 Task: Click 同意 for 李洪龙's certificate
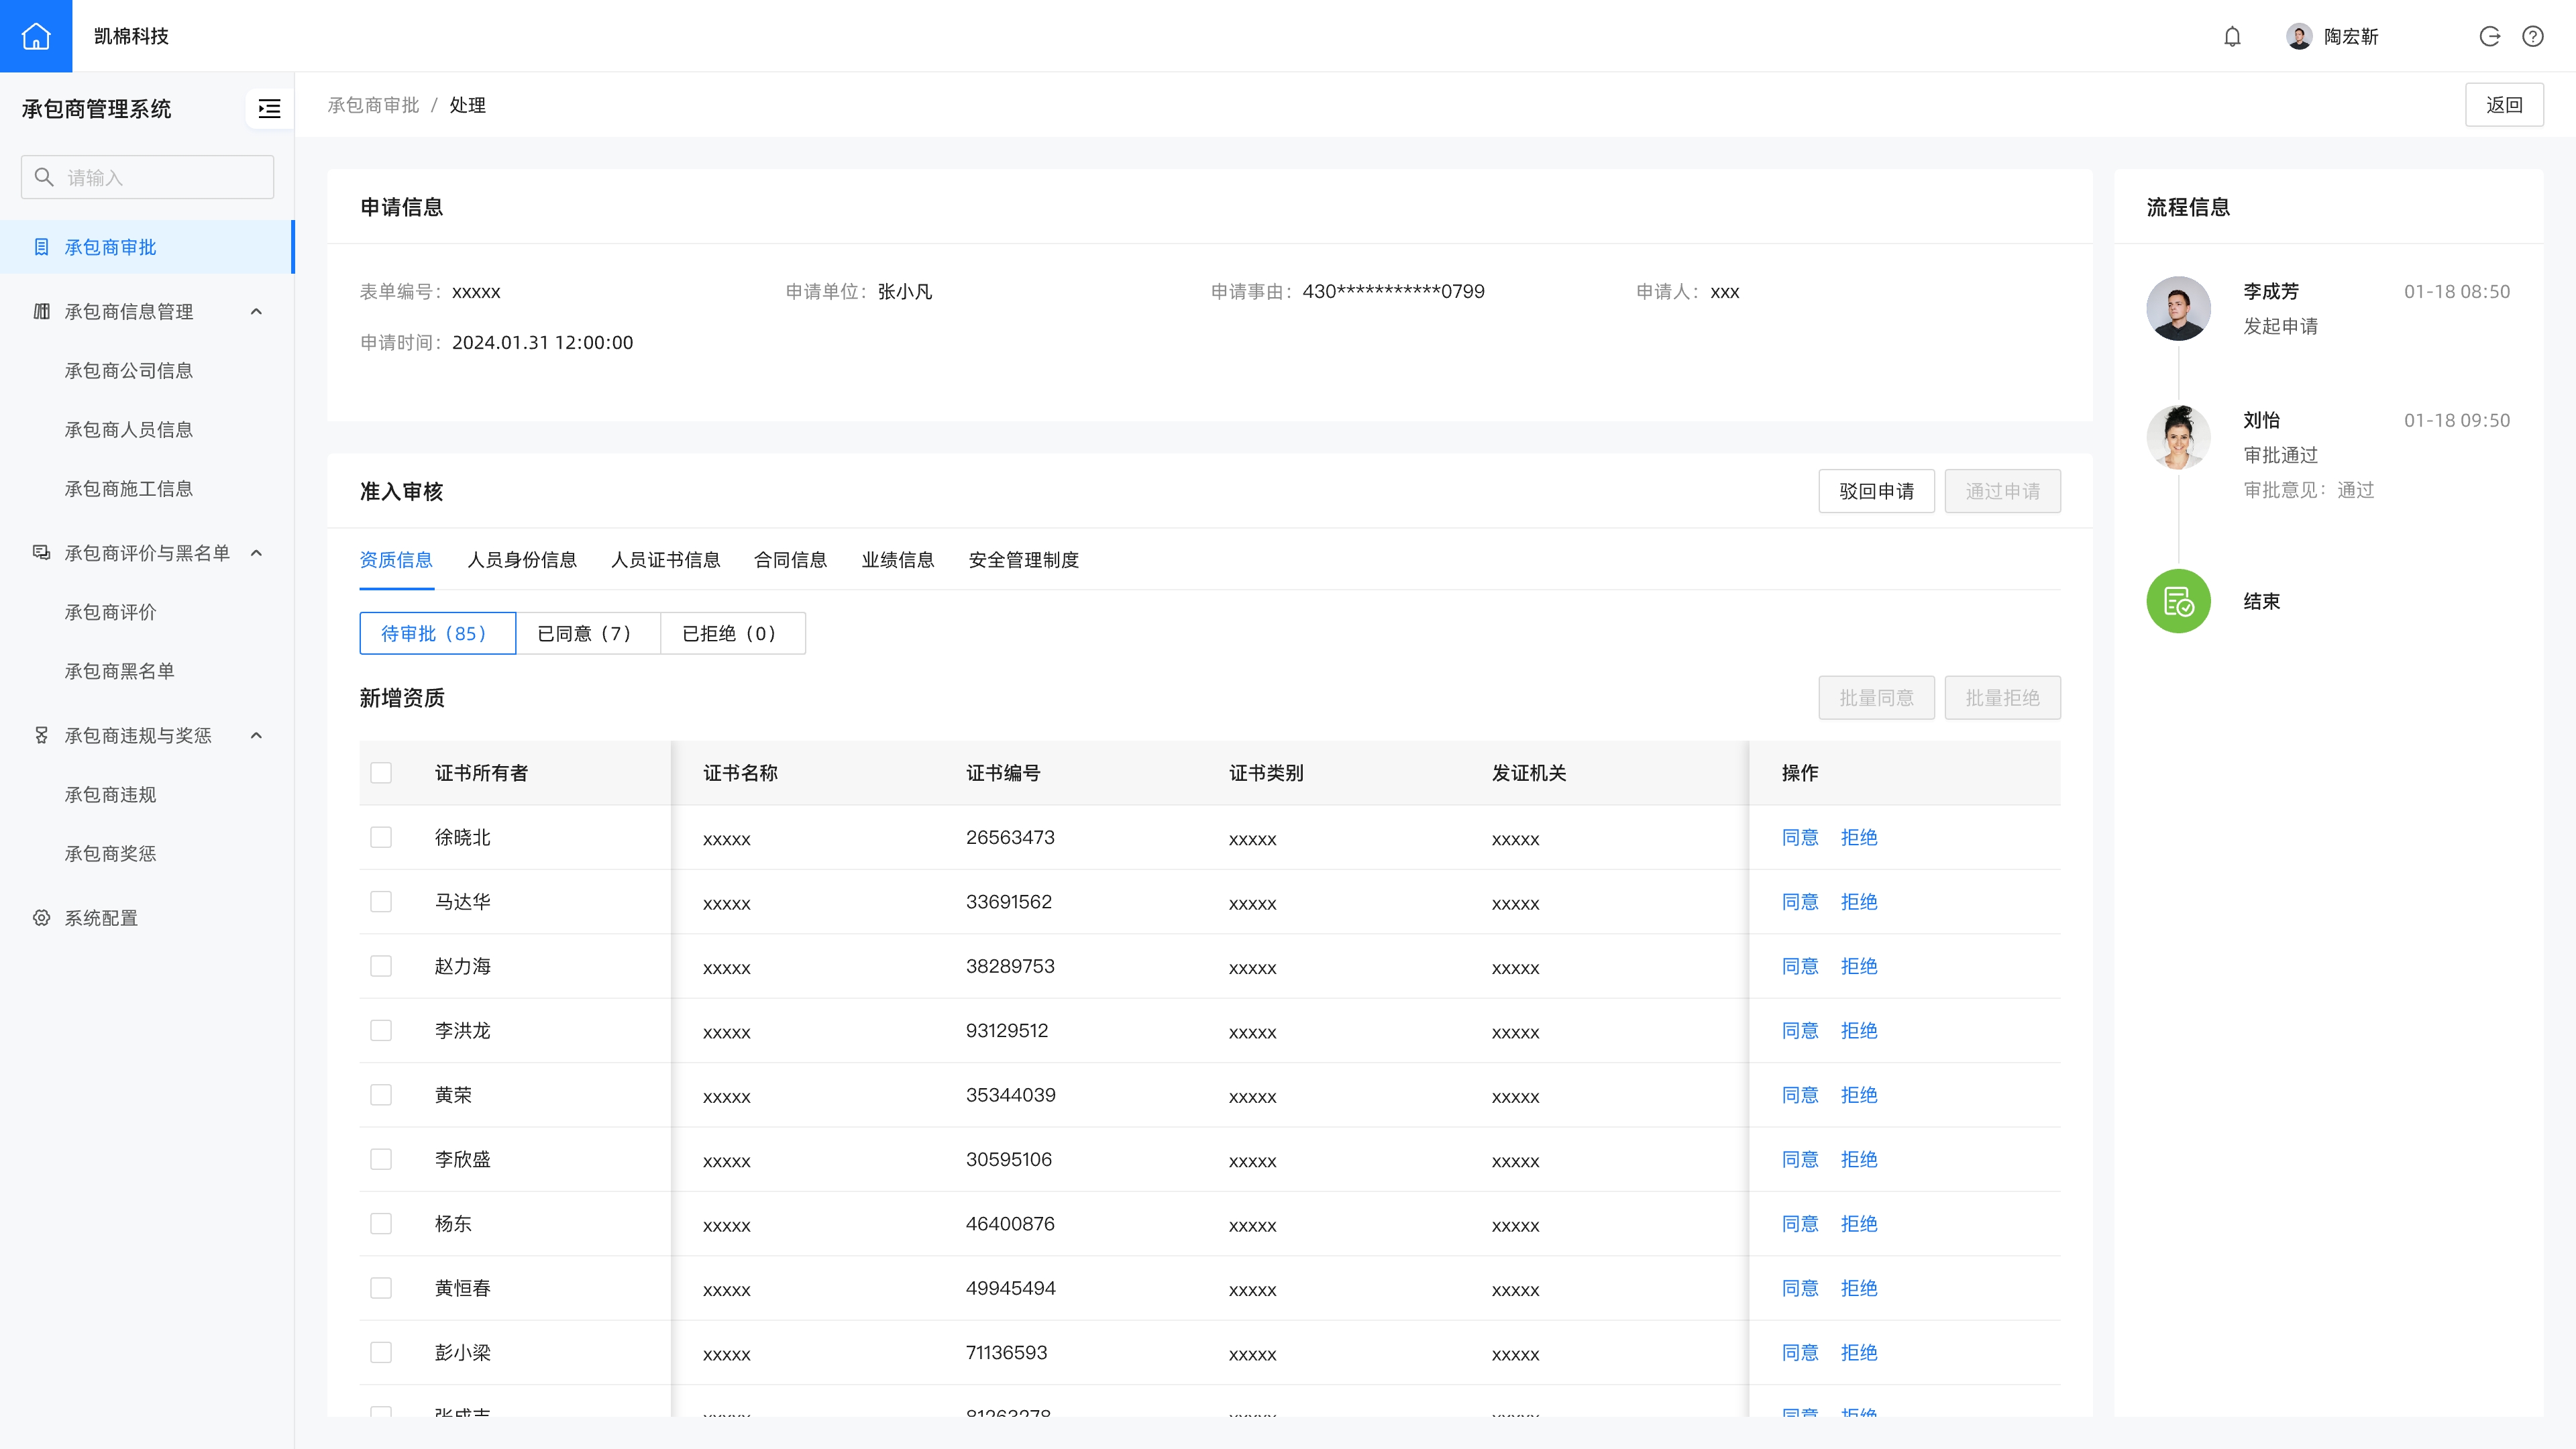pyautogui.click(x=1800, y=1031)
